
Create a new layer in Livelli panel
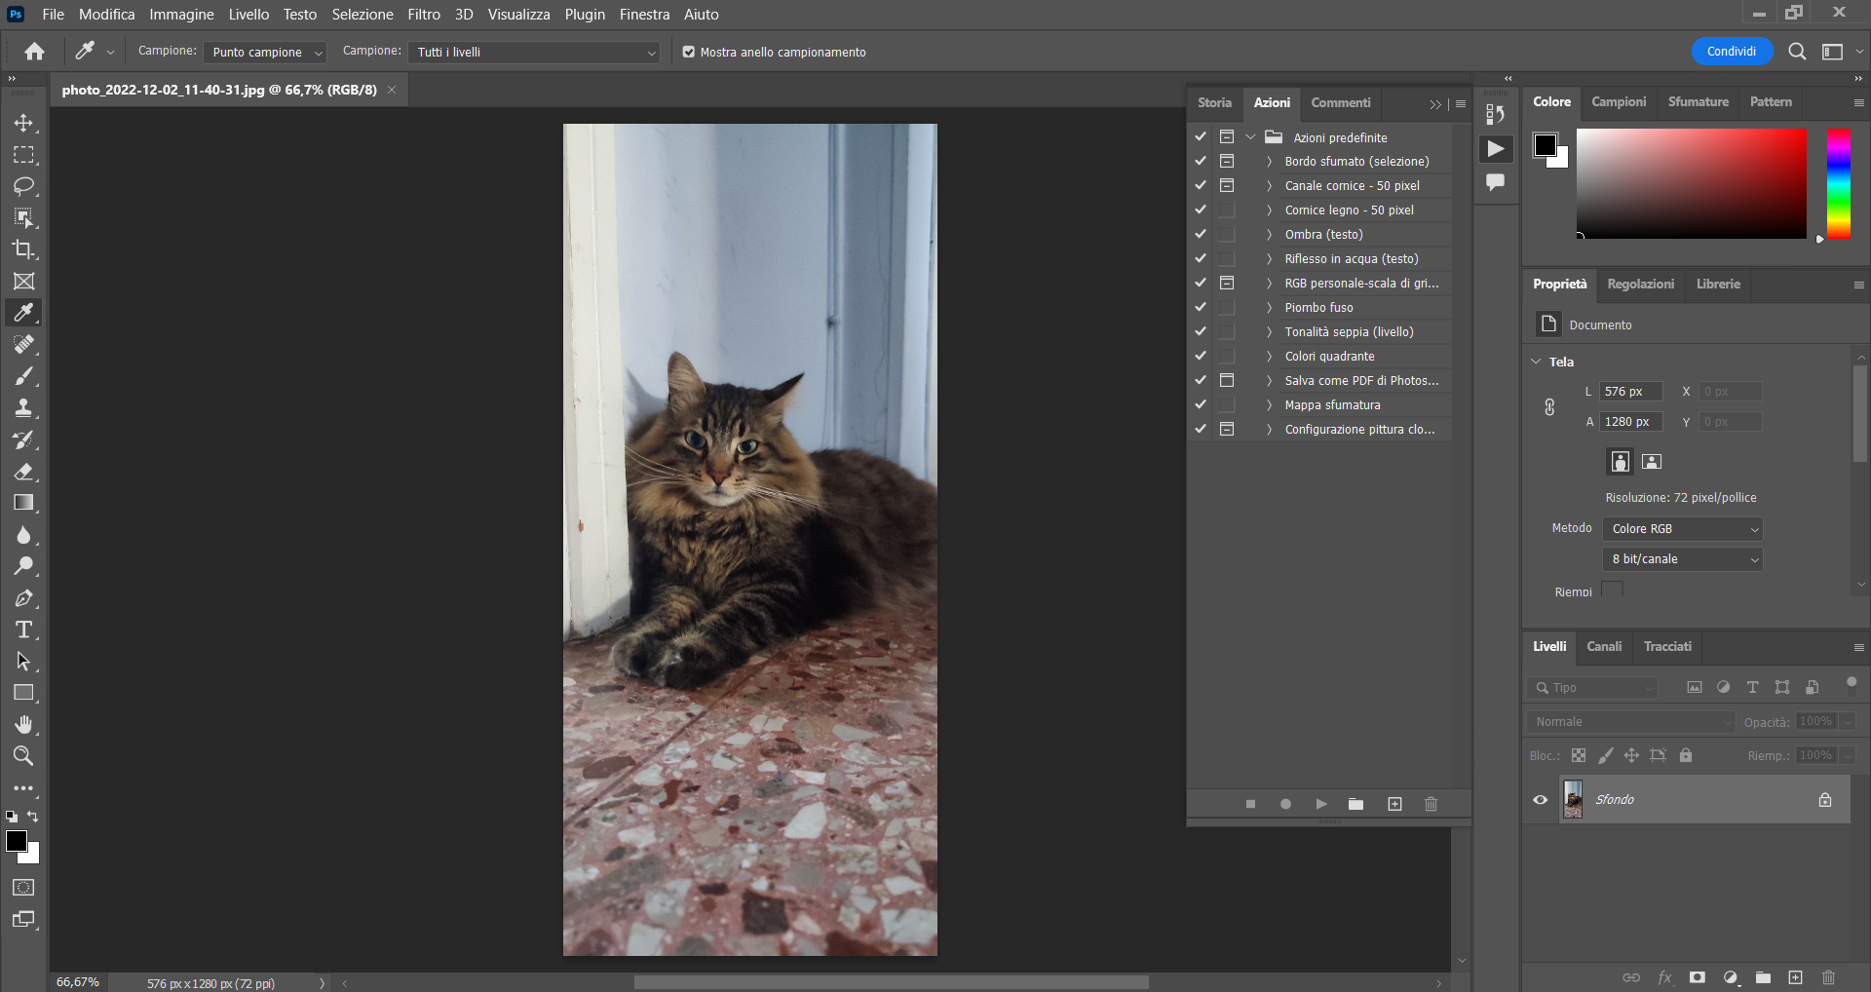click(1795, 977)
